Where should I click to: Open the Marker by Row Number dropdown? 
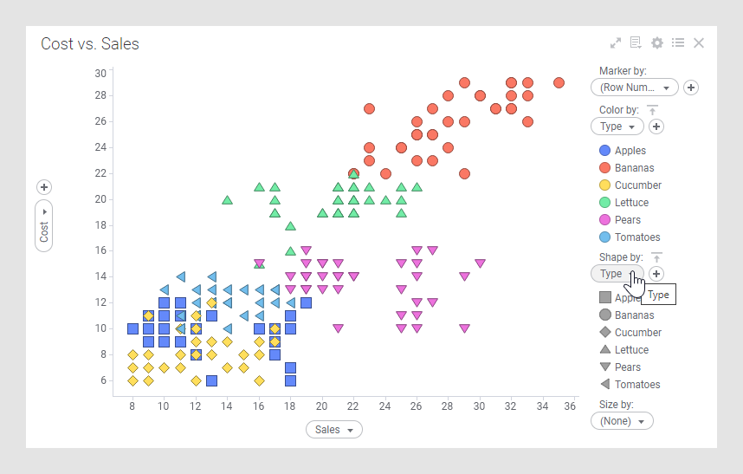pyautogui.click(x=634, y=88)
